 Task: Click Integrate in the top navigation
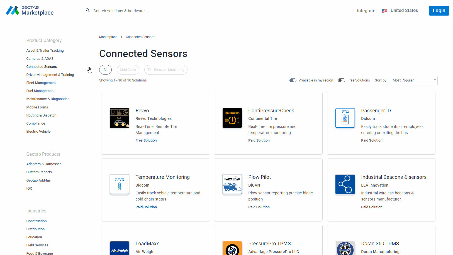point(366,11)
